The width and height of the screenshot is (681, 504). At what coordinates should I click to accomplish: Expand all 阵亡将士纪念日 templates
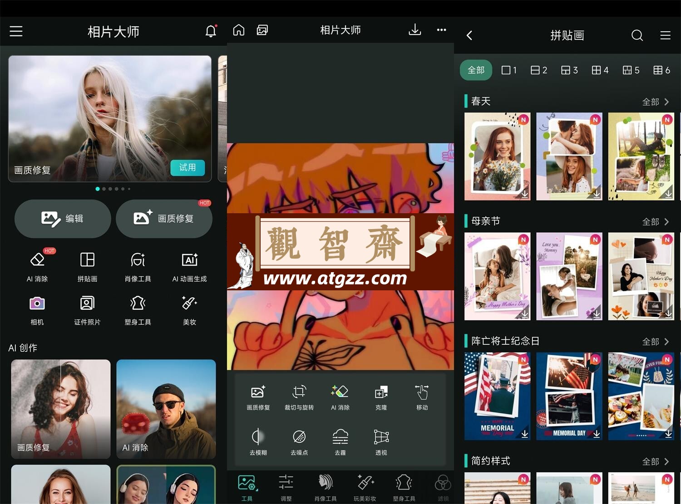coord(656,342)
